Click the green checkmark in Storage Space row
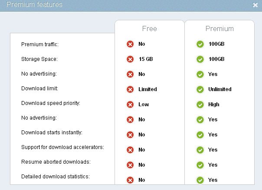Viewport: 262px width, 190px height. pos(200,59)
